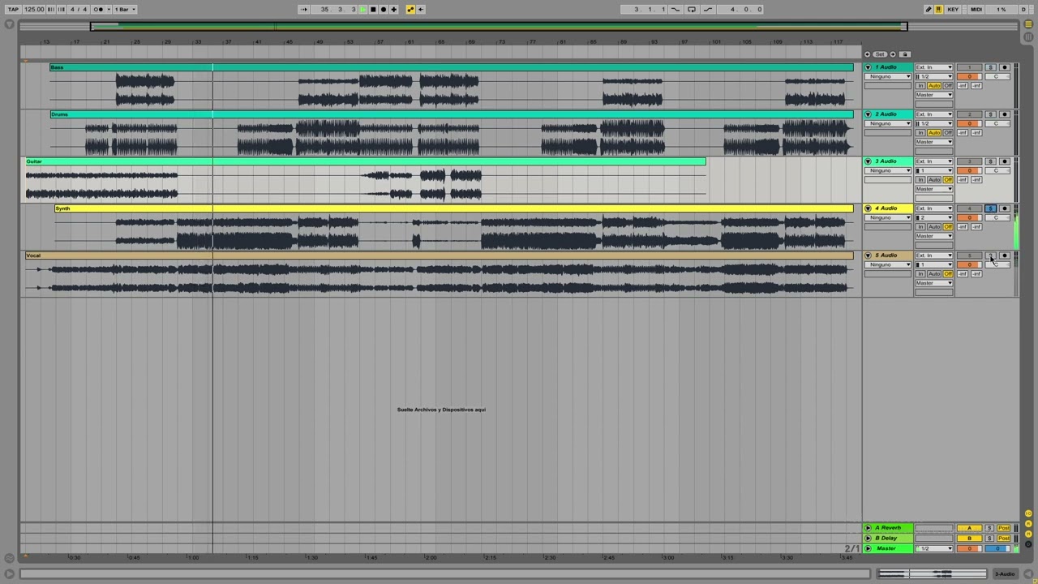The width and height of the screenshot is (1038, 584).
Task: Set 5 Audio monitor to Auto
Action: pos(934,274)
